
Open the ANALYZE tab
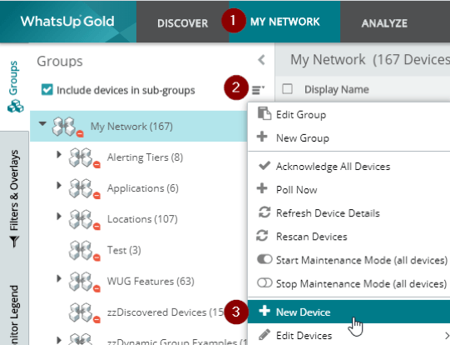click(384, 23)
